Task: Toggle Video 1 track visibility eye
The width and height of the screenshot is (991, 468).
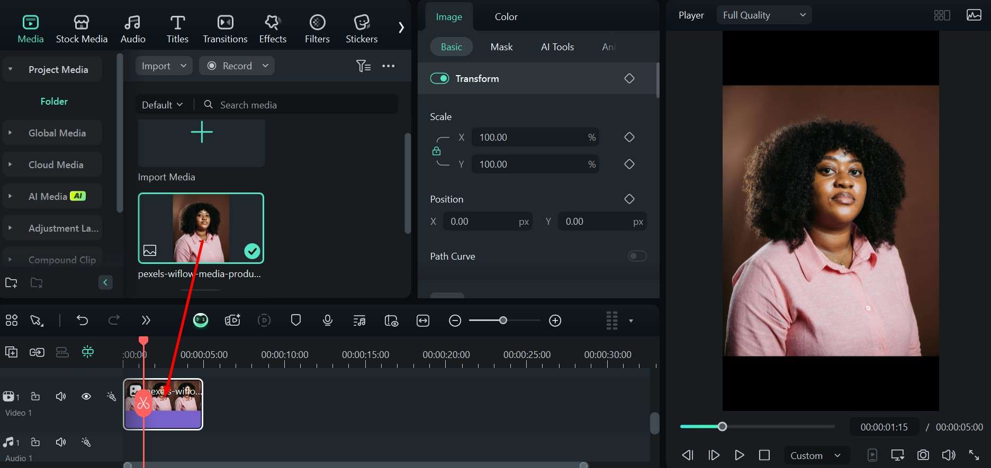Action: (x=86, y=396)
